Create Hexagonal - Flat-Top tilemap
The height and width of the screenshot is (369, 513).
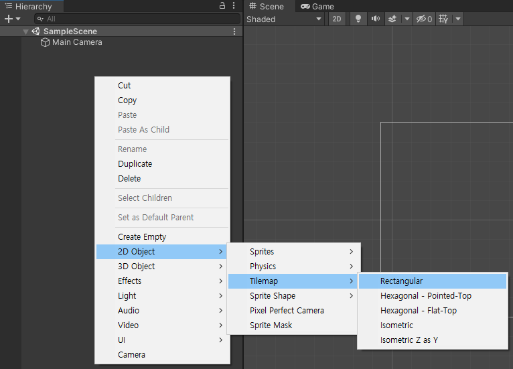[433, 311]
